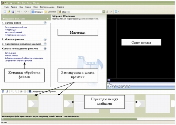The image size is (176, 125).
Task: Click the Импорт видео link
Action: [x=11, y=30]
